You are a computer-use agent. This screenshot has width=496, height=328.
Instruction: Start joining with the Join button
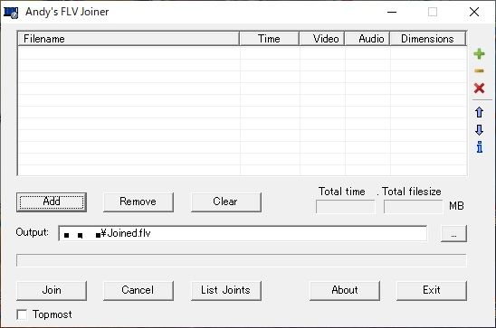[x=52, y=291]
